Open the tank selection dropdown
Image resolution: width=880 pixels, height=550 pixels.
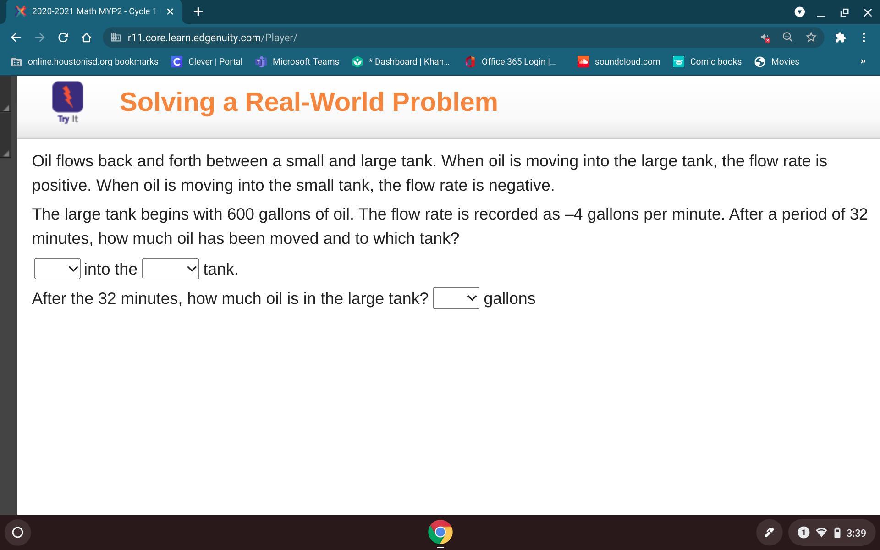(x=170, y=269)
